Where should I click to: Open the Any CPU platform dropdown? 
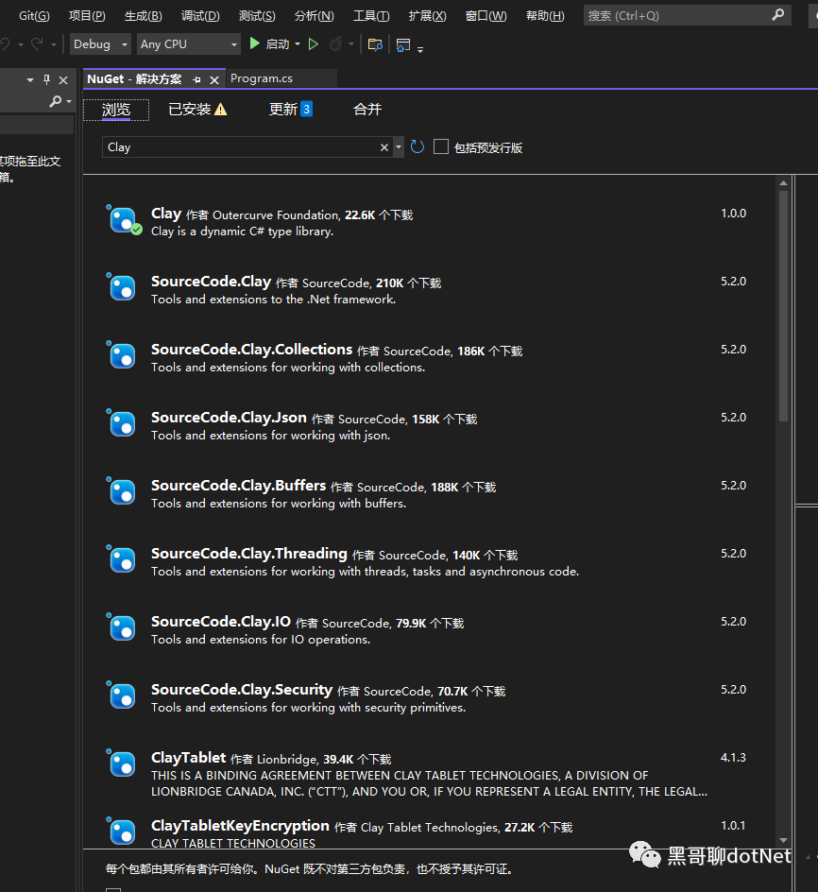point(188,43)
